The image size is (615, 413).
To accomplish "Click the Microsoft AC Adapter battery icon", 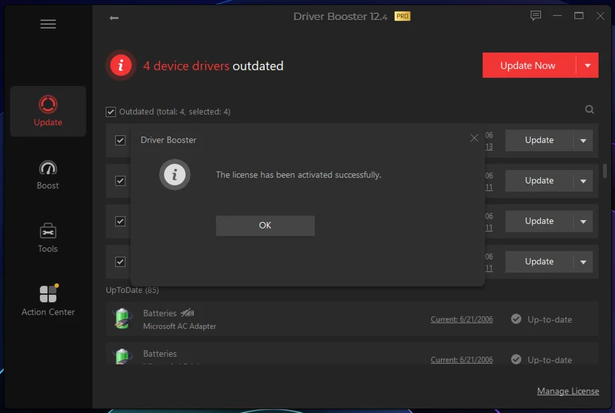I will pos(122,319).
